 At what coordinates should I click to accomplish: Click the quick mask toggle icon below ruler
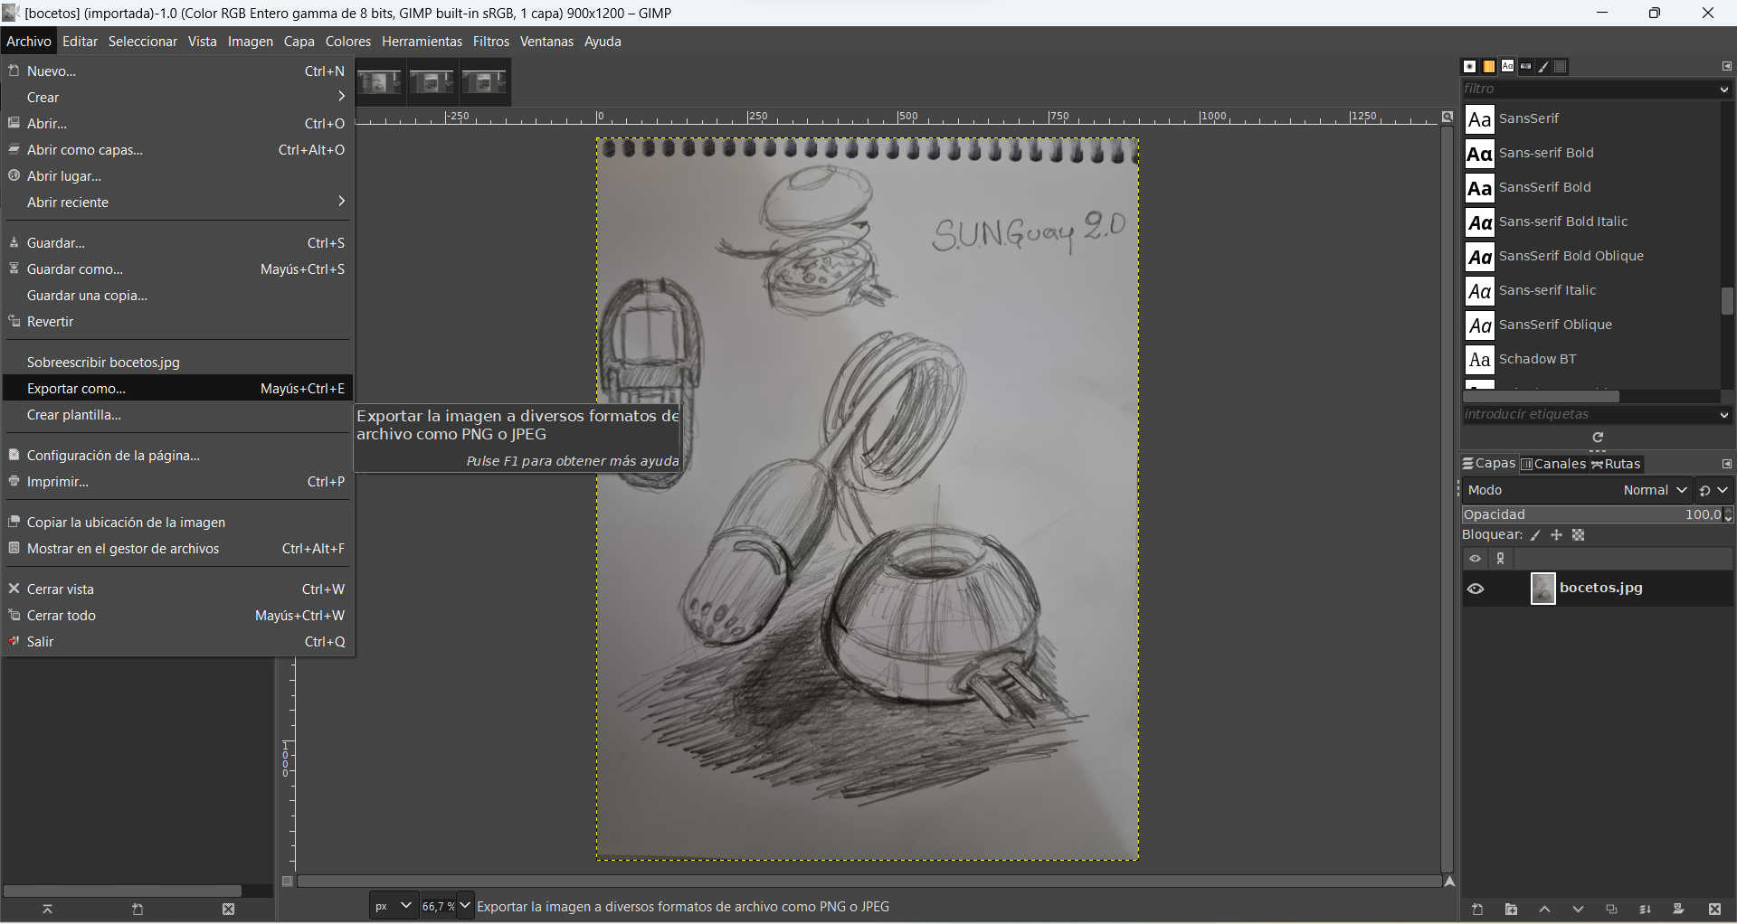pyautogui.click(x=288, y=882)
